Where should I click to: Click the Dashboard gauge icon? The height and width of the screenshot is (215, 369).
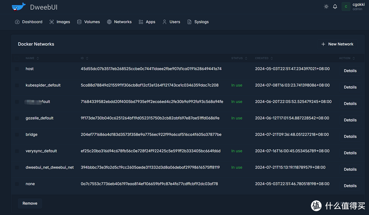(17, 22)
